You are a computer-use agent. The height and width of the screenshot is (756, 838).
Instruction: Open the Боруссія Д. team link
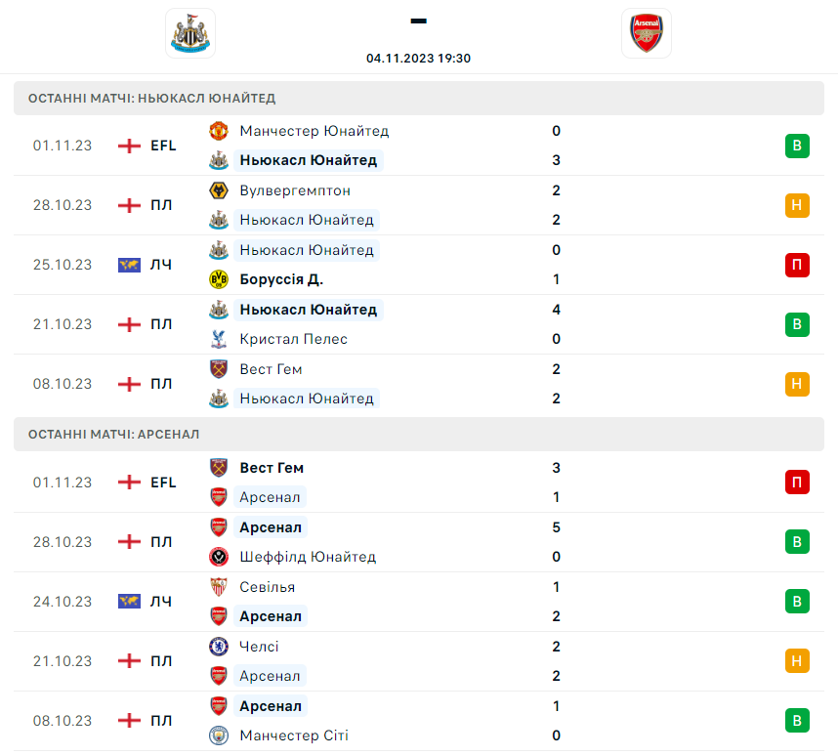281,279
